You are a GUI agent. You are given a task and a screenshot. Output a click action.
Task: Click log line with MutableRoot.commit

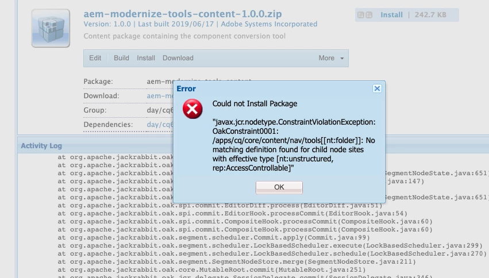point(211,270)
